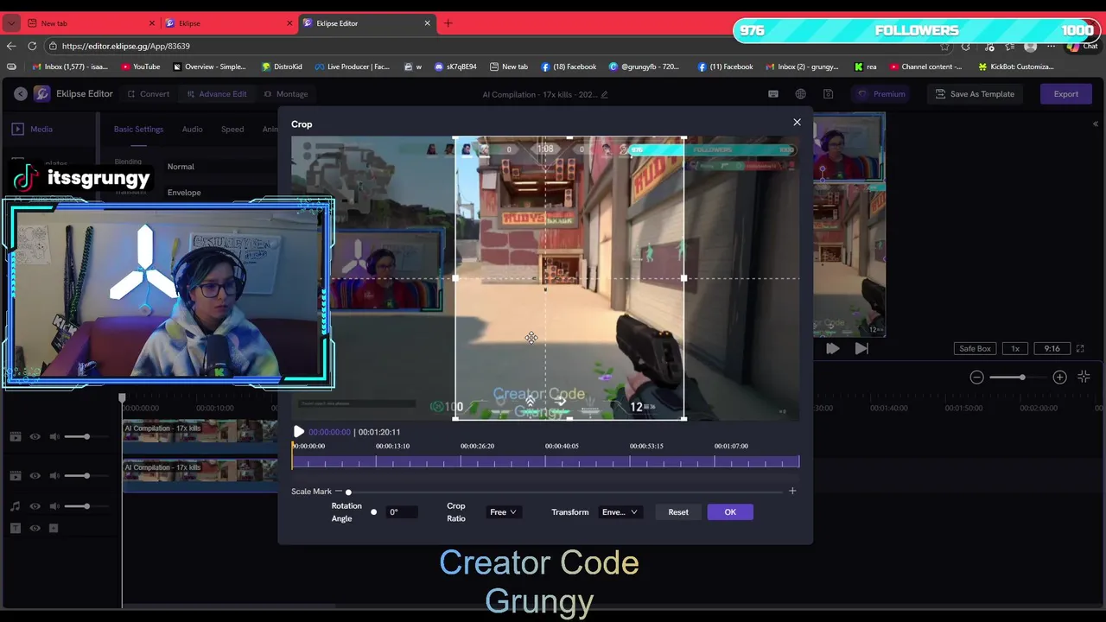Open the Audio settings tab
Viewport: 1106px width, 622px height.
pos(192,129)
